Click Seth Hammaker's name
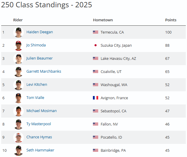187x157 pixels. (x=40, y=150)
